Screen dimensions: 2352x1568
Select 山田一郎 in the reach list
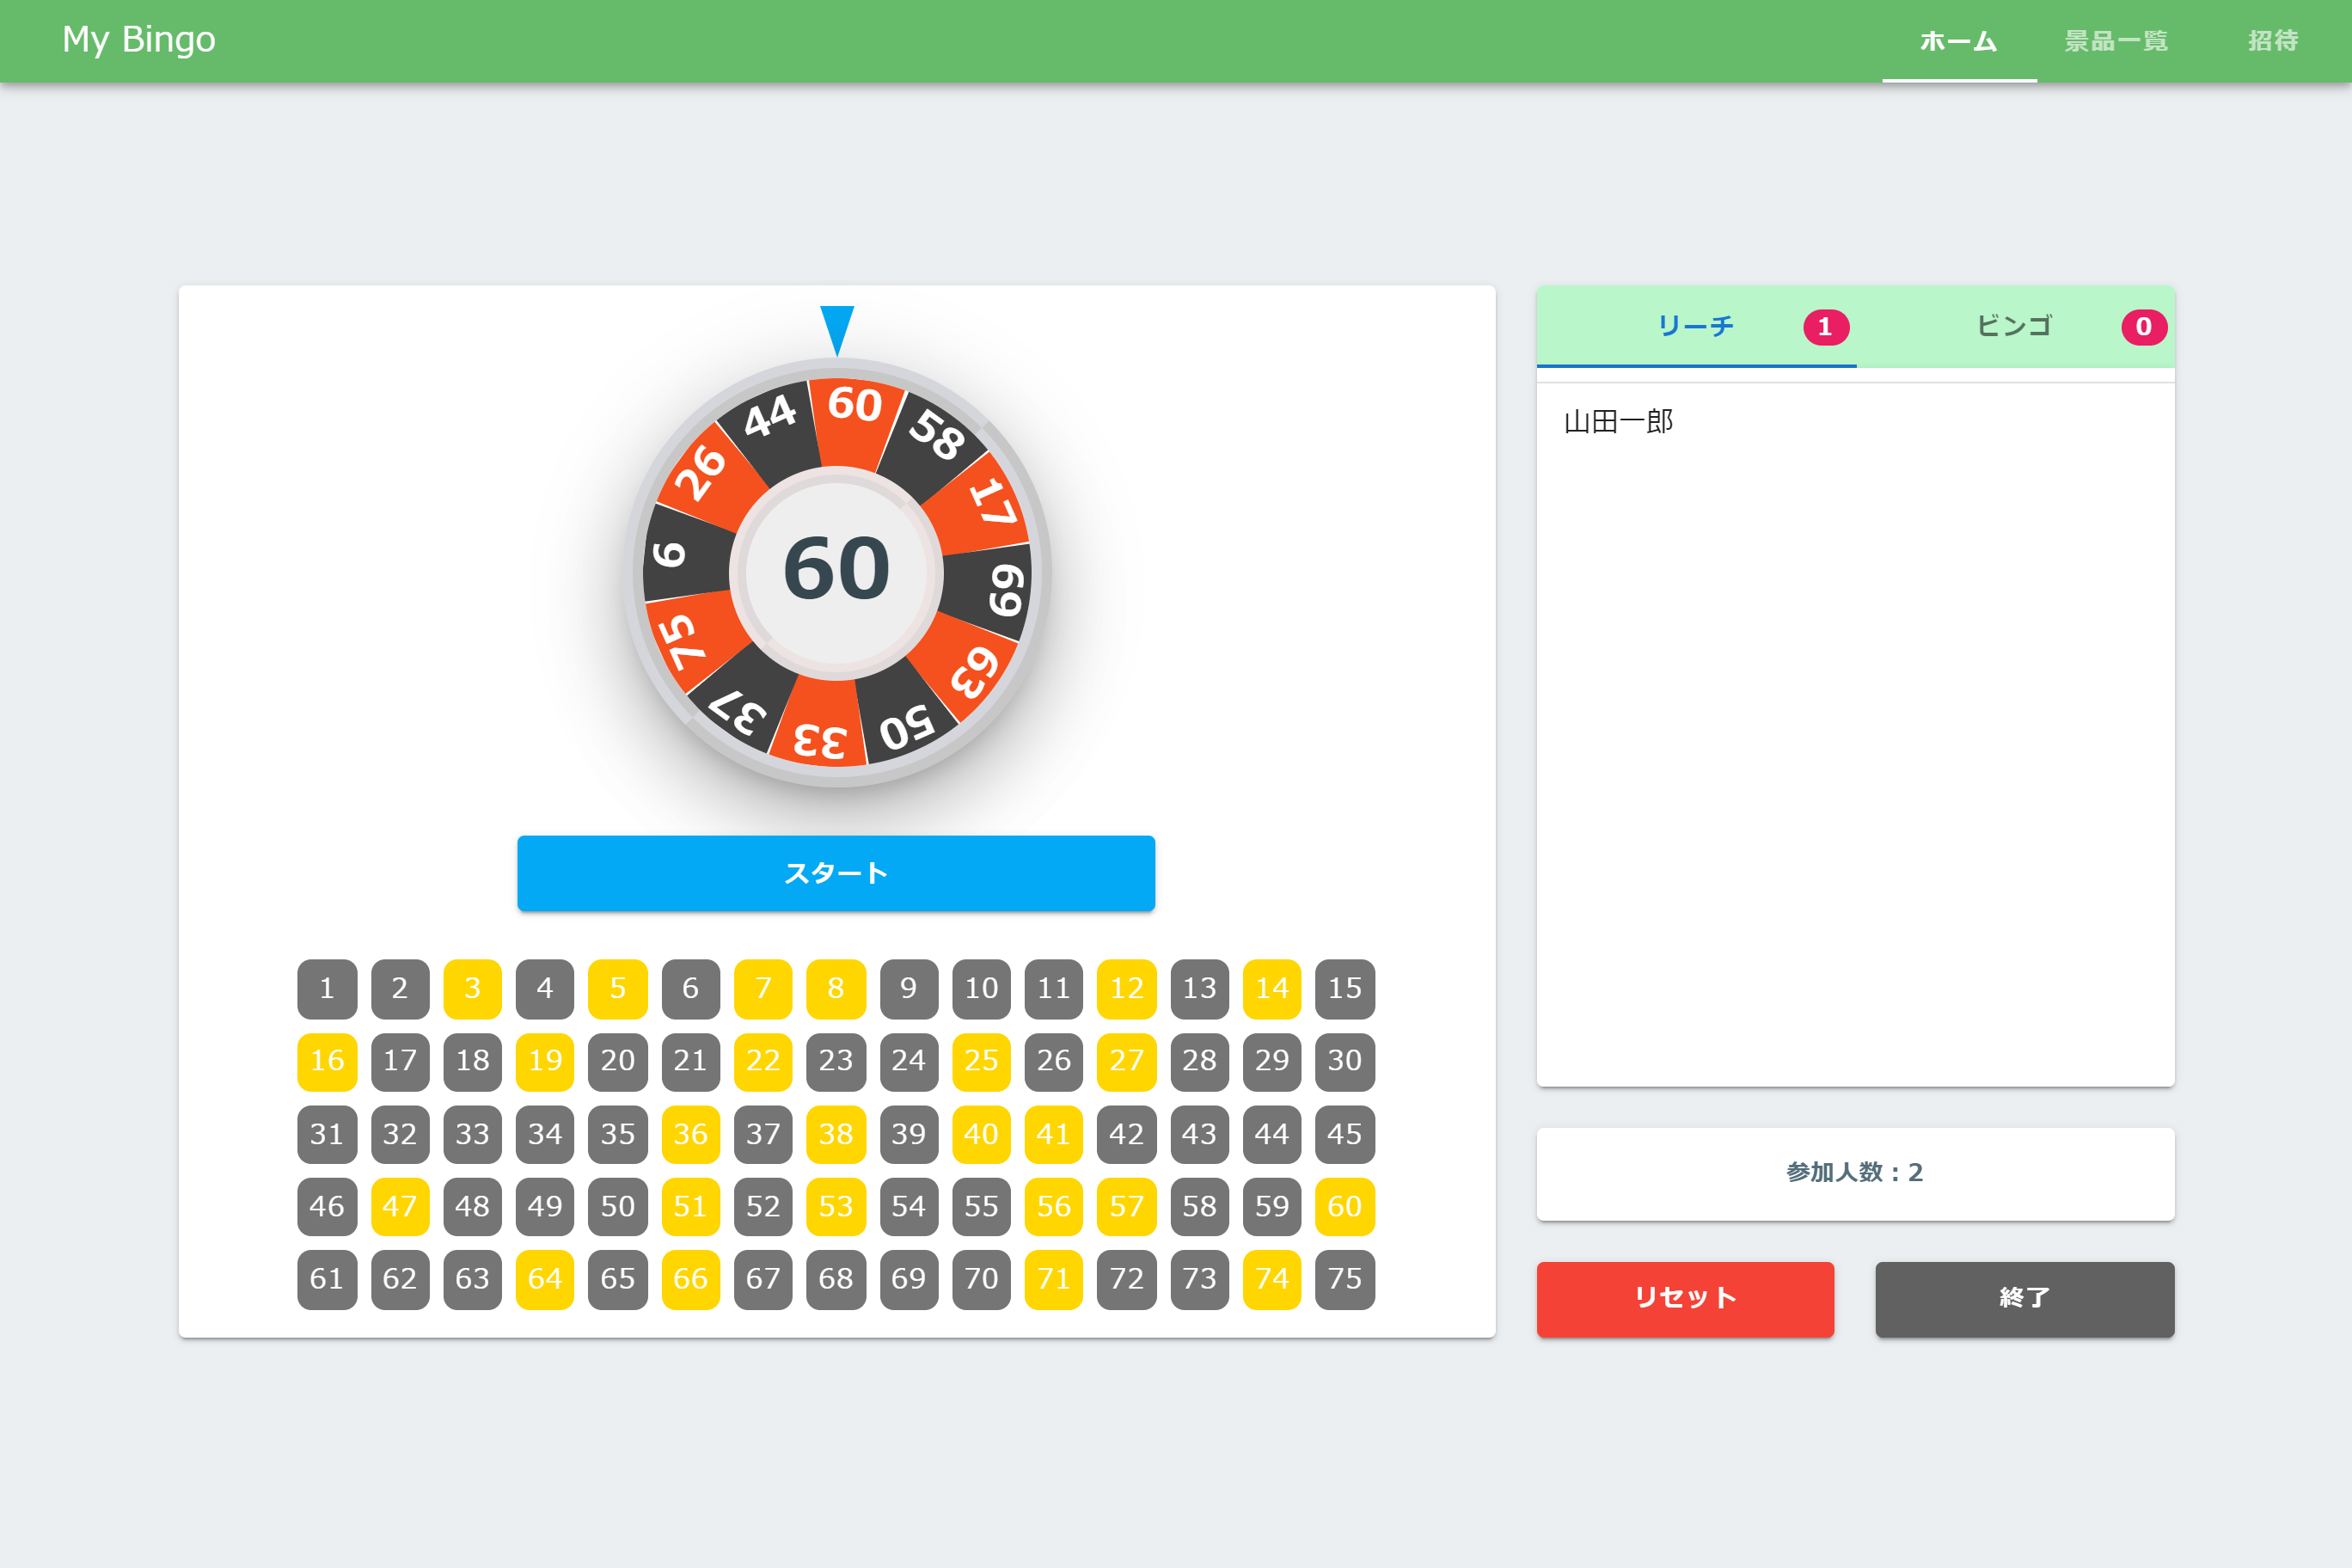pyautogui.click(x=1618, y=422)
